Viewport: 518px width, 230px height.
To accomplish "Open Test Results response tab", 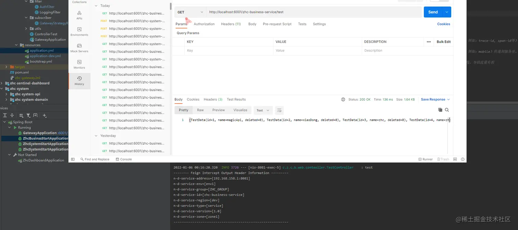I will 236,99.
